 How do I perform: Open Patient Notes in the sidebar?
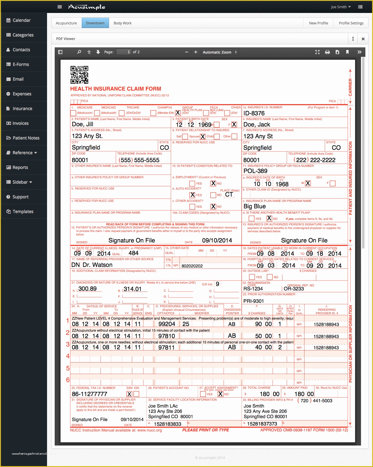pos(24,138)
